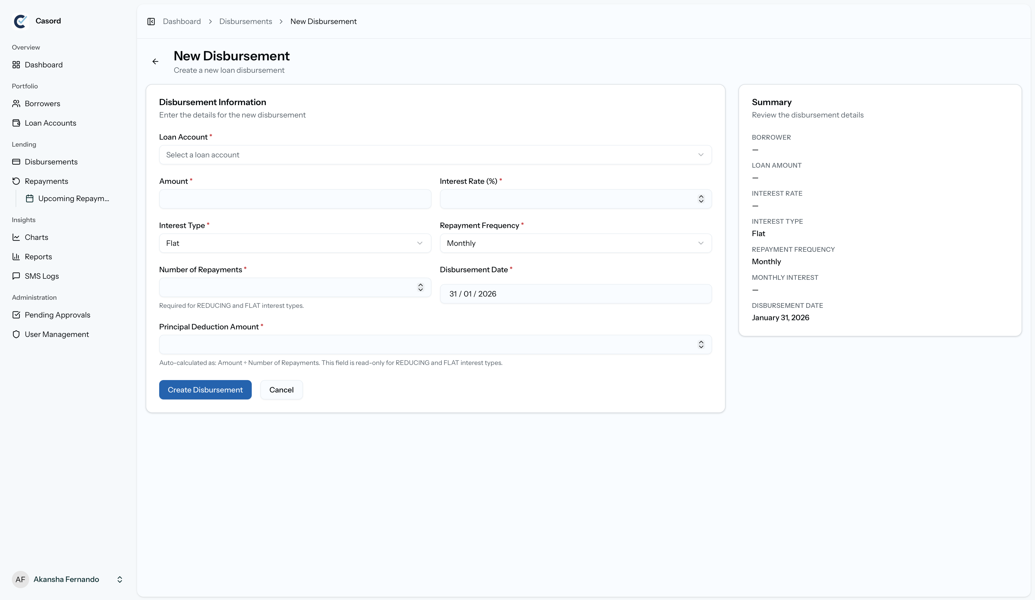Click the Casord logo icon

[20, 21]
